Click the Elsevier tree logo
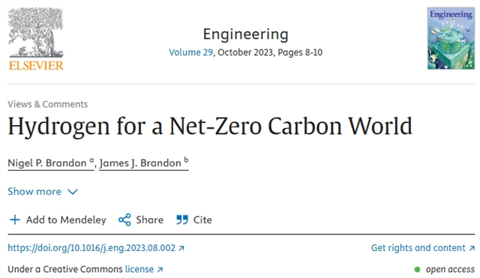Screen dimensions: 480x278 tap(36, 39)
